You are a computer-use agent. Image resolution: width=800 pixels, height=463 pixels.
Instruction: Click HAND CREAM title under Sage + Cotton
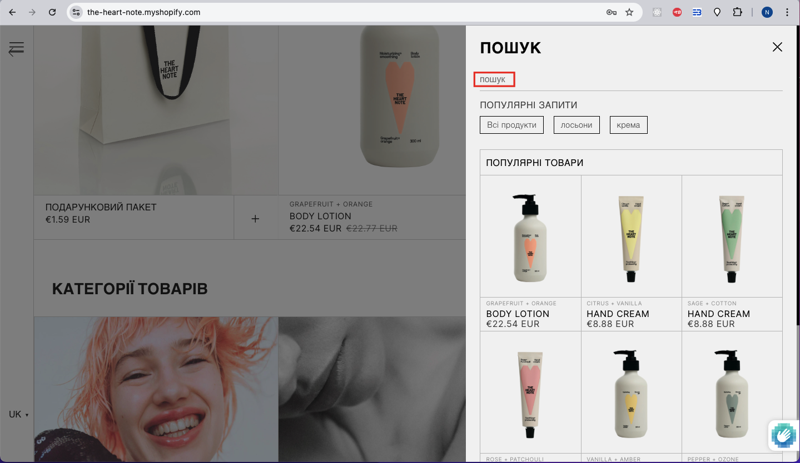[x=719, y=314]
